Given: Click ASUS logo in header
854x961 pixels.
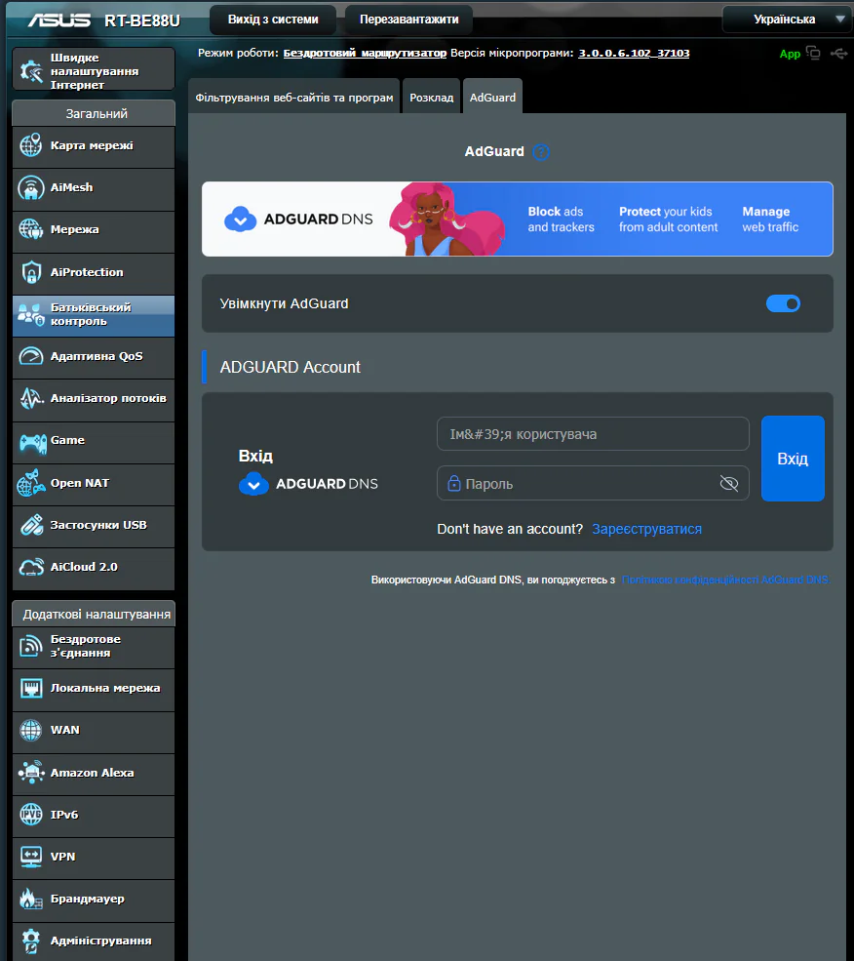Looking at the screenshot, I should pos(58,20).
